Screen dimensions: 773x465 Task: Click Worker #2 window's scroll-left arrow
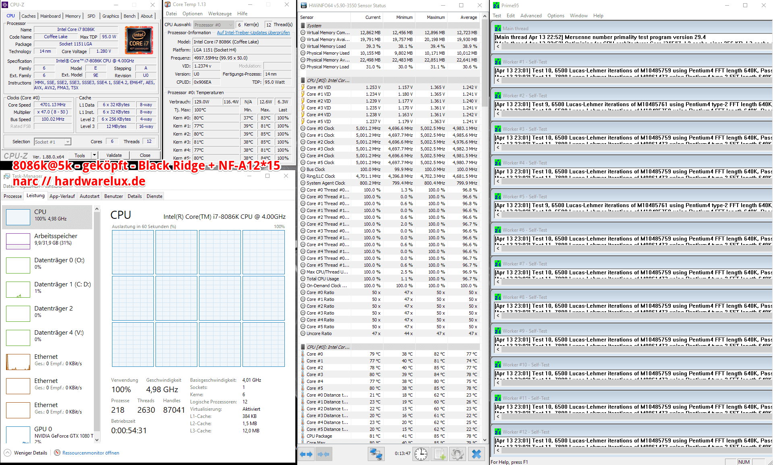point(498,113)
